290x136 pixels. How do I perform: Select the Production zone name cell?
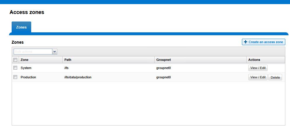[28, 77]
